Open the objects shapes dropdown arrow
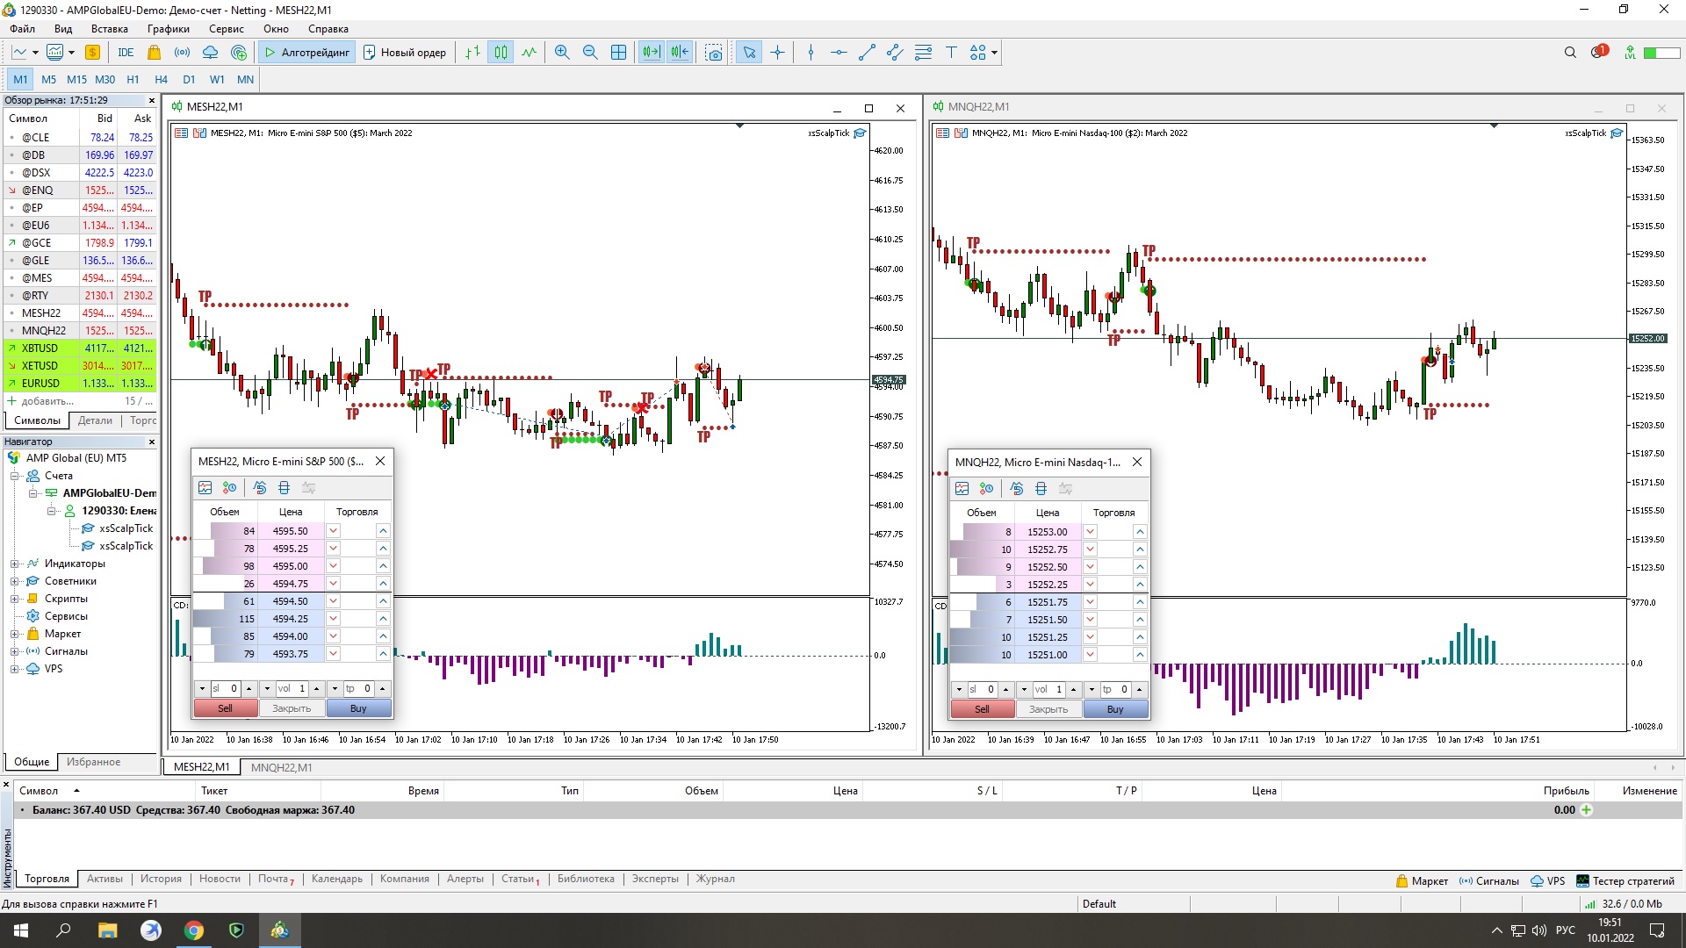The height and width of the screenshot is (948, 1686). point(994,53)
